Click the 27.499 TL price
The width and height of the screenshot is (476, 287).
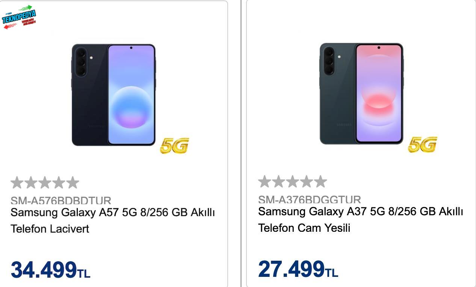tap(298, 269)
